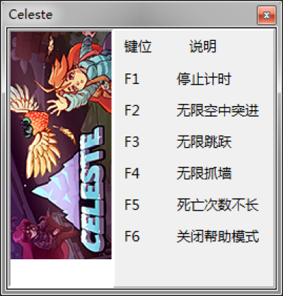Click the Celeste game cover artwork

click(x=61, y=145)
